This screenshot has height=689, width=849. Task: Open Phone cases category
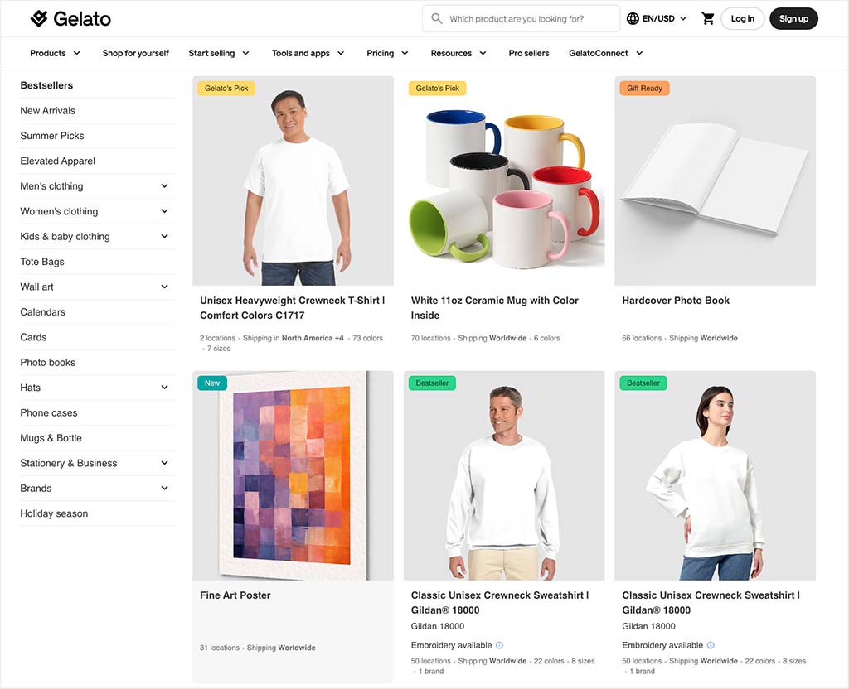(x=49, y=412)
